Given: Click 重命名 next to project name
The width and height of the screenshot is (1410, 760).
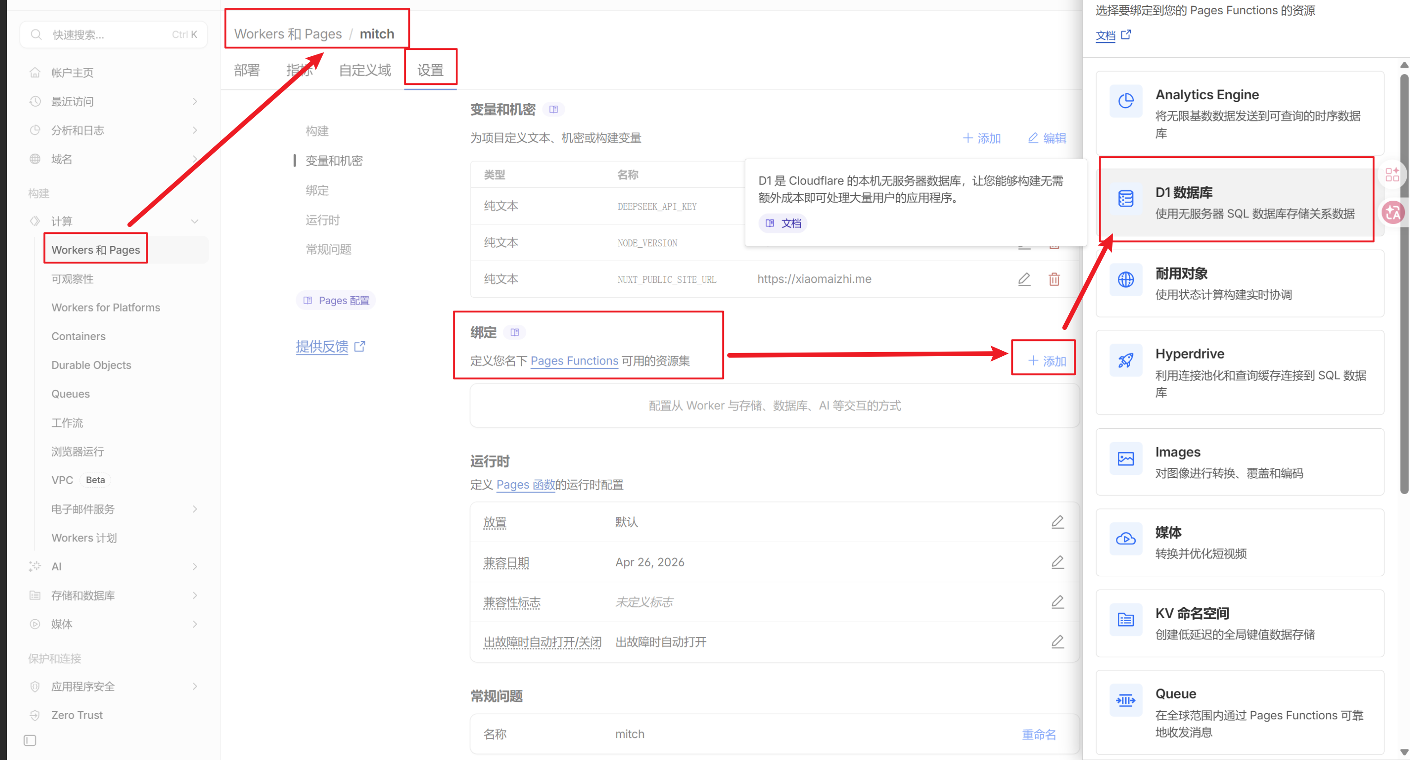Looking at the screenshot, I should tap(1039, 734).
